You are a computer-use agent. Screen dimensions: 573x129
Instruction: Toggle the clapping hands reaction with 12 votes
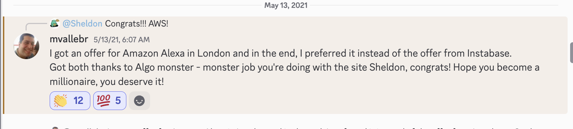click(70, 101)
